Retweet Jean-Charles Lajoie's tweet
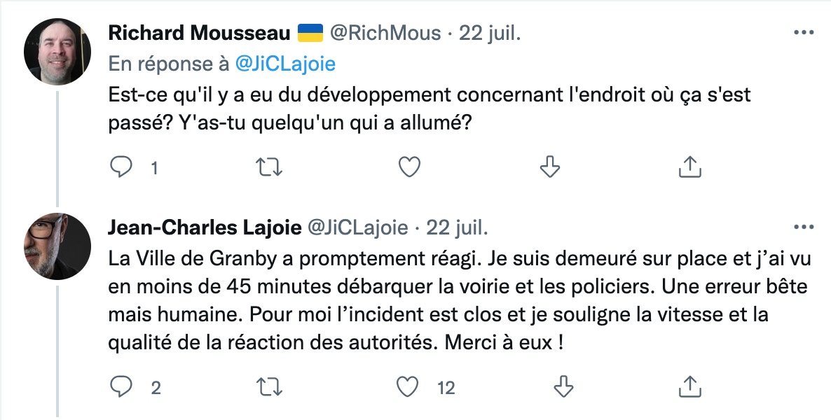This screenshot has width=831, height=420. [266, 386]
